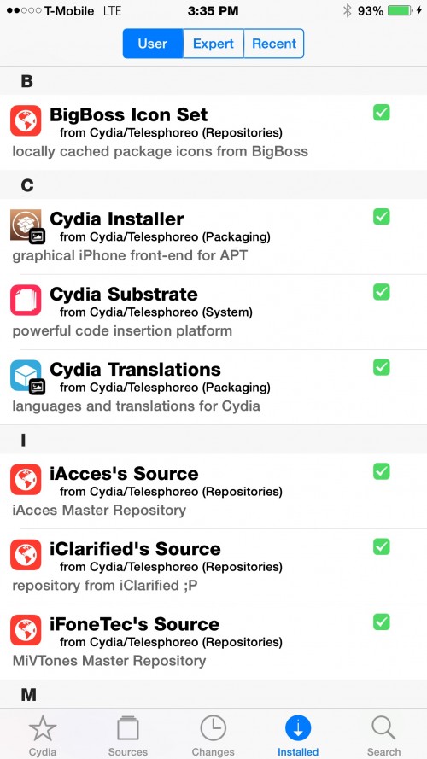Open the Search tab magnifier icon
Image resolution: width=427 pixels, height=759 pixels.
(384, 728)
